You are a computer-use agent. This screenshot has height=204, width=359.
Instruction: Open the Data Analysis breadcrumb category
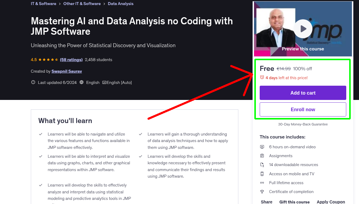(x=120, y=4)
